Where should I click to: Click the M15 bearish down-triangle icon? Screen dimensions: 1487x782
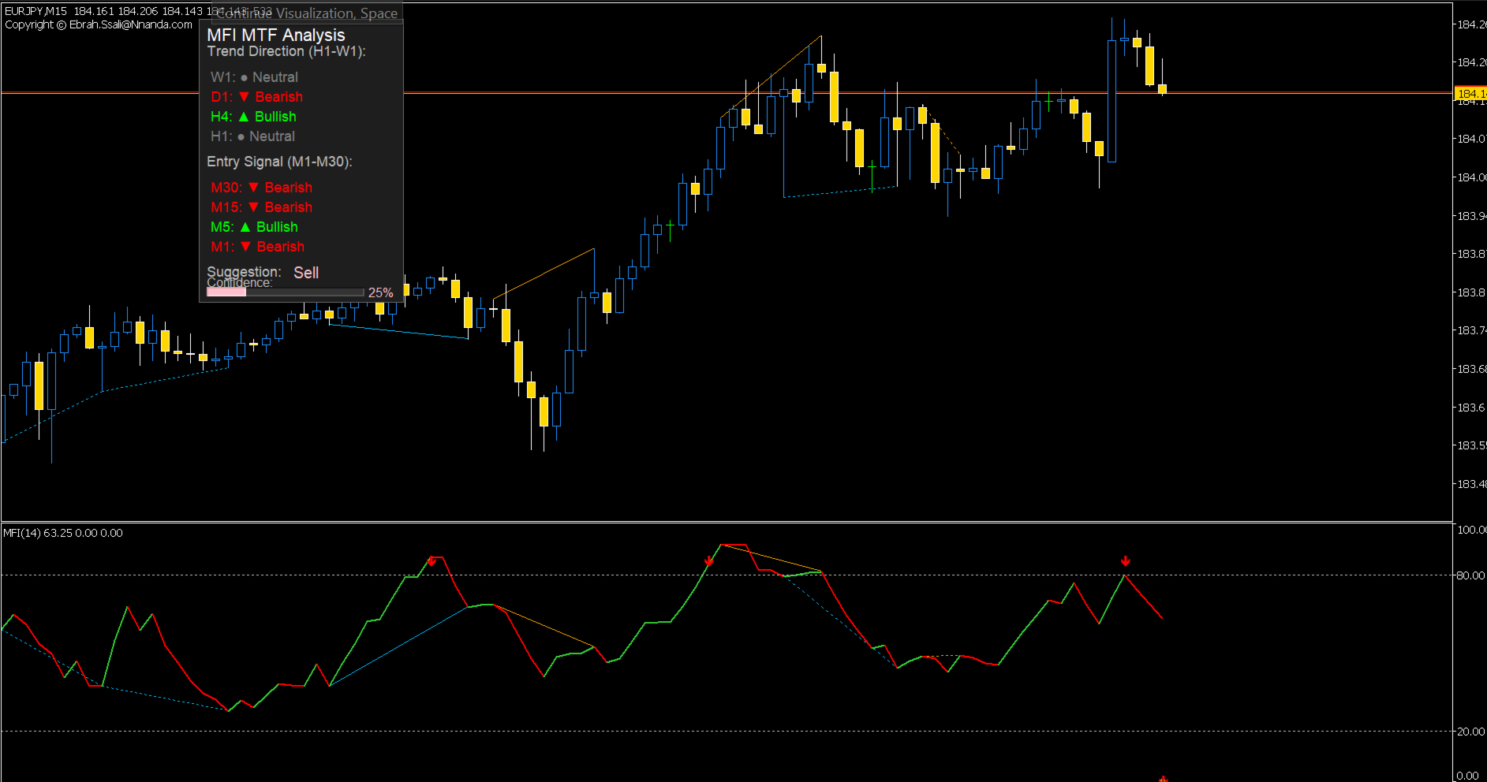253,207
